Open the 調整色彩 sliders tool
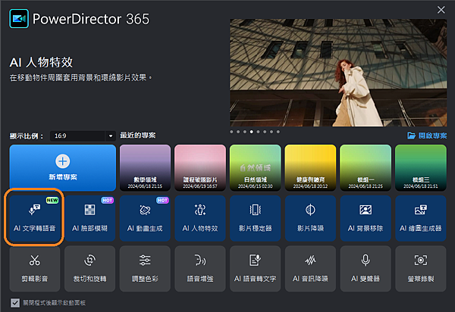This screenshot has height=312, width=455. point(145,269)
